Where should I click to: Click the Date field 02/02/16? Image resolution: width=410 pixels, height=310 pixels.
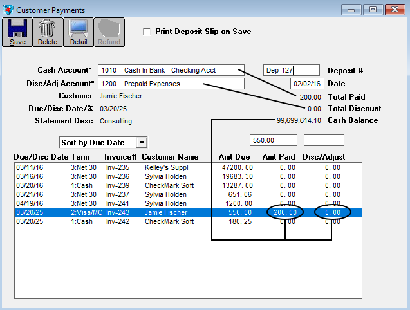tap(305, 84)
